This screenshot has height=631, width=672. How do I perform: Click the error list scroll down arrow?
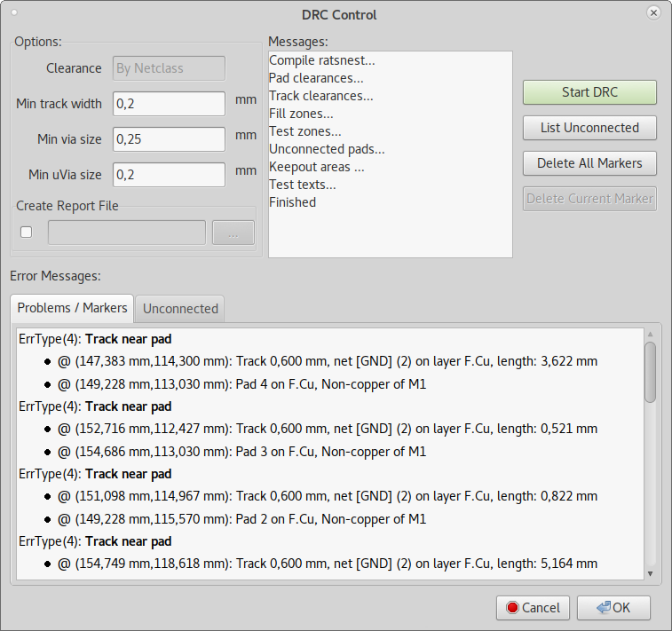click(650, 573)
